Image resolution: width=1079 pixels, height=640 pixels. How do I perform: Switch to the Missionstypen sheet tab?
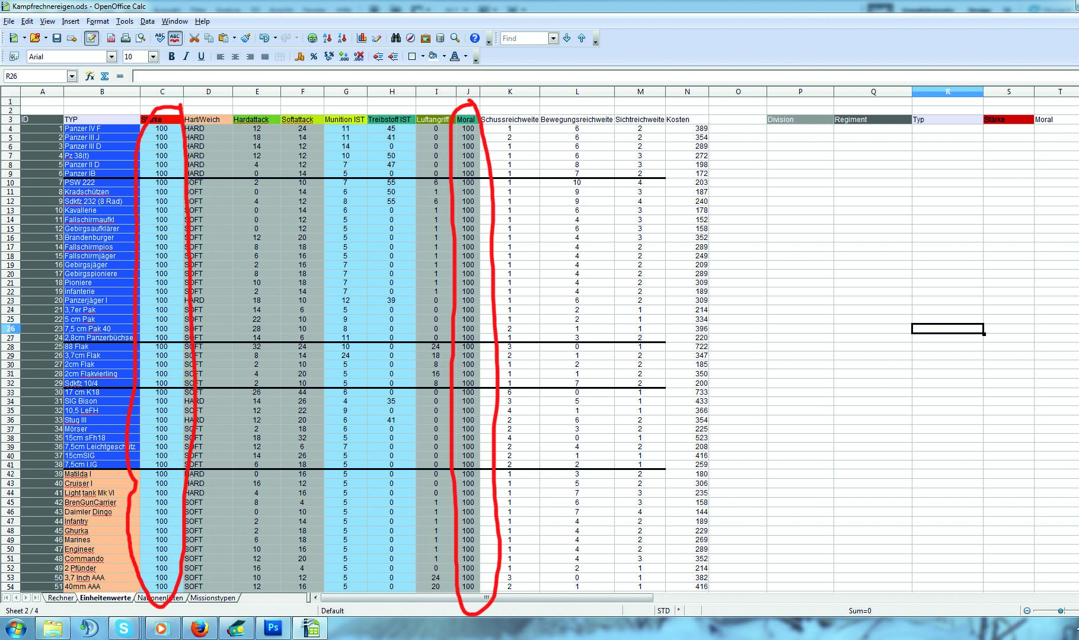click(213, 598)
